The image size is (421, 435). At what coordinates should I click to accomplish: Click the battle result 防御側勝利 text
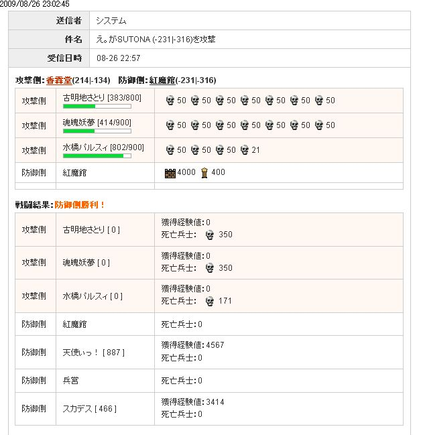coord(80,205)
